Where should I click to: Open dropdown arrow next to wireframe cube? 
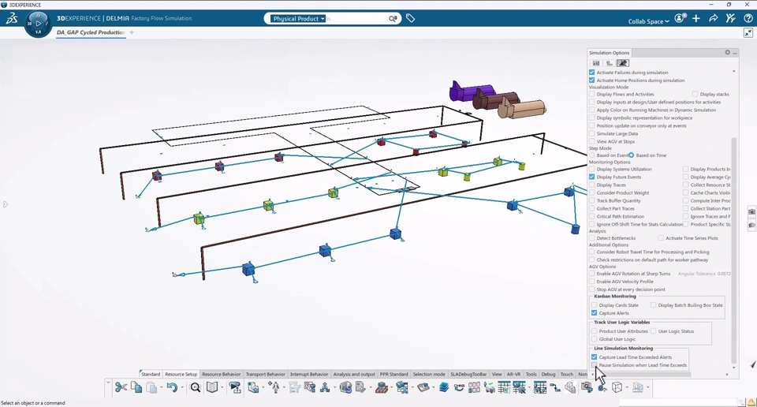627,387
